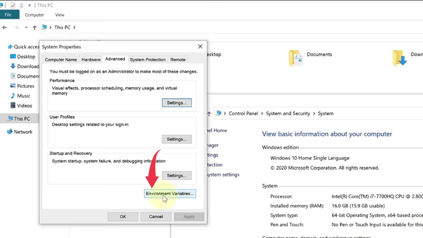423x238 pixels.
Task: Open User Profiles Settings
Action: coord(177,139)
